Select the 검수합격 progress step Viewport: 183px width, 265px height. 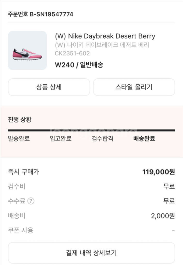[102, 138]
